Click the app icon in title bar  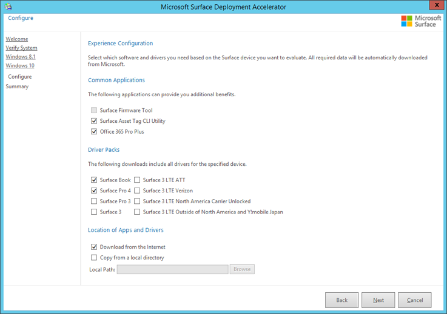7,7
